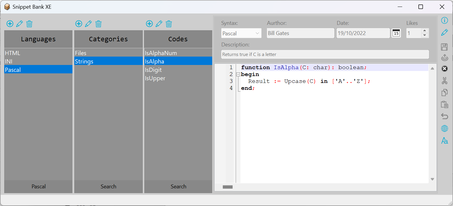Screen dimensions: 453x206
Task: Delete the Pascal language with the trash icon
Action: coord(29,24)
